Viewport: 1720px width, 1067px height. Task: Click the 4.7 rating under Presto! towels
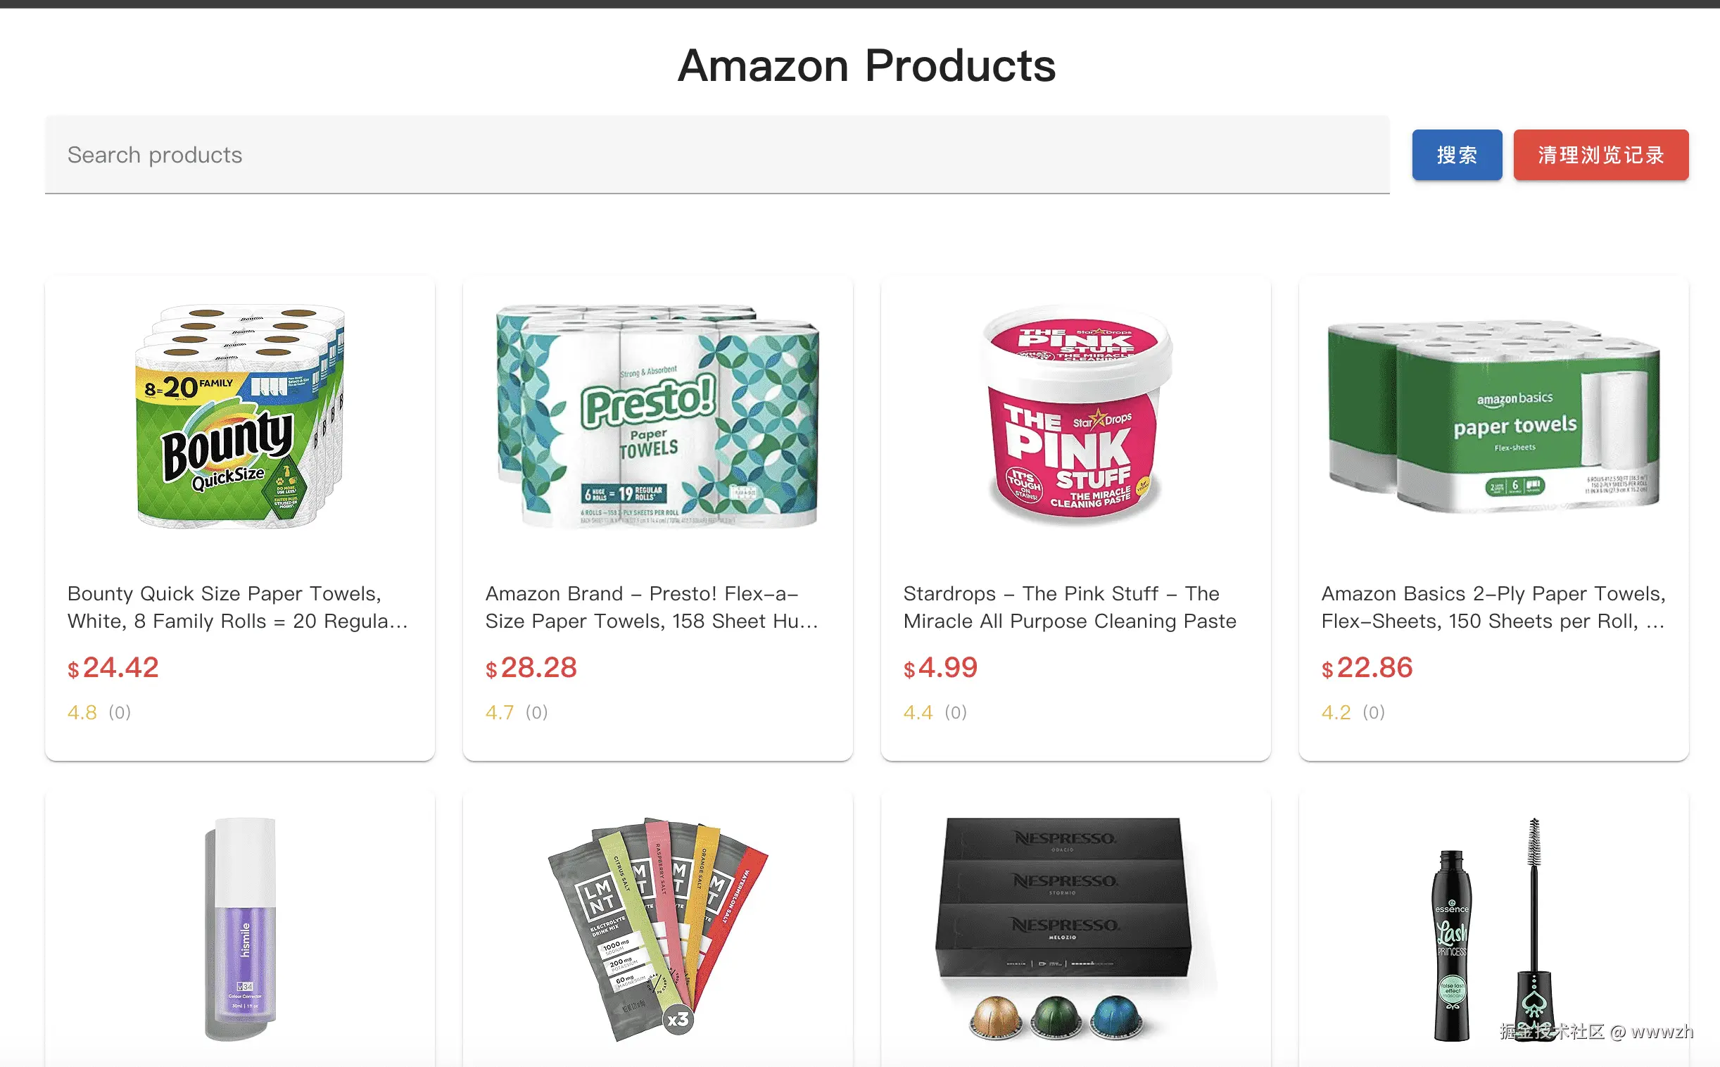[500, 712]
